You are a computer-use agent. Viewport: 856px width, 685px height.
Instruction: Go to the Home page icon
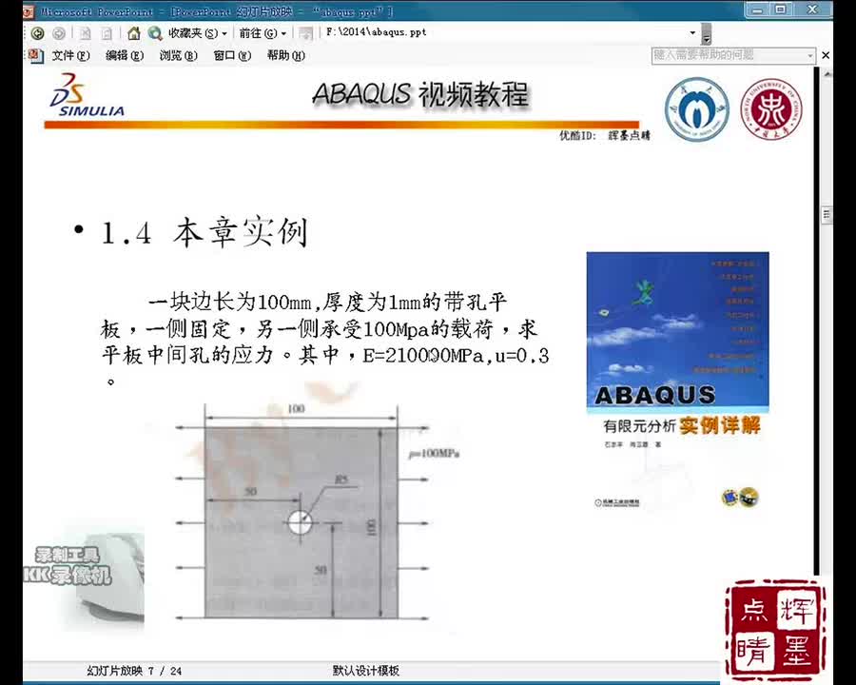point(134,34)
